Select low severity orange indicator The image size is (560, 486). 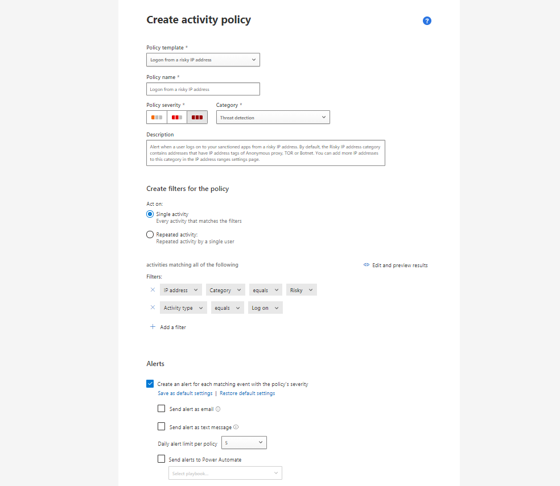click(157, 117)
